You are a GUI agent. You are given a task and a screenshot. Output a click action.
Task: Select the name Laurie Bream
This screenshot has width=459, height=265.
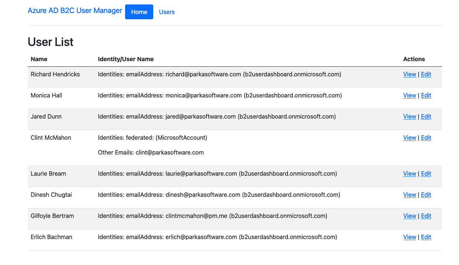(x=48, y=173)
